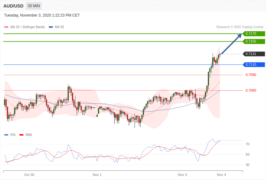Viewport: 266px width, 180px height.
Task: Click the AUD/USD symbol title
Action: [x=13, y=6]
